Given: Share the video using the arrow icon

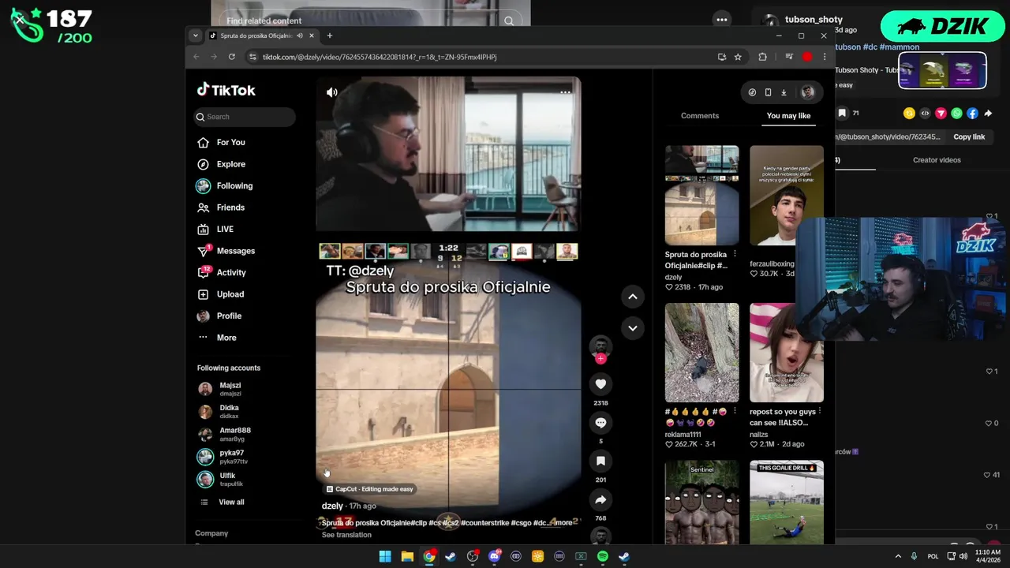Looking at the screenshot, I should (600, 499).
